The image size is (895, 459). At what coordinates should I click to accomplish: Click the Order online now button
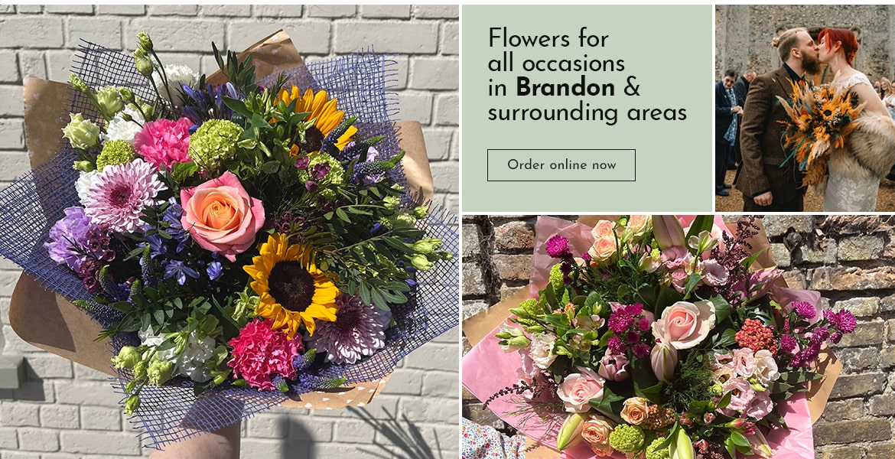(x=561, y=165)
